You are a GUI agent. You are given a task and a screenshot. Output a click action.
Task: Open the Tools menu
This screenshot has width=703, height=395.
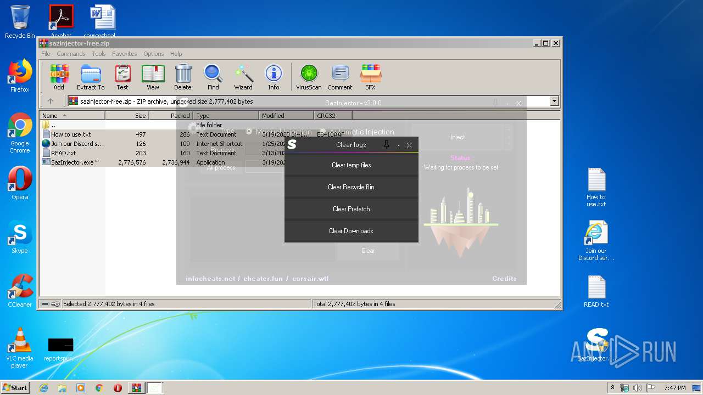point(99,54)
